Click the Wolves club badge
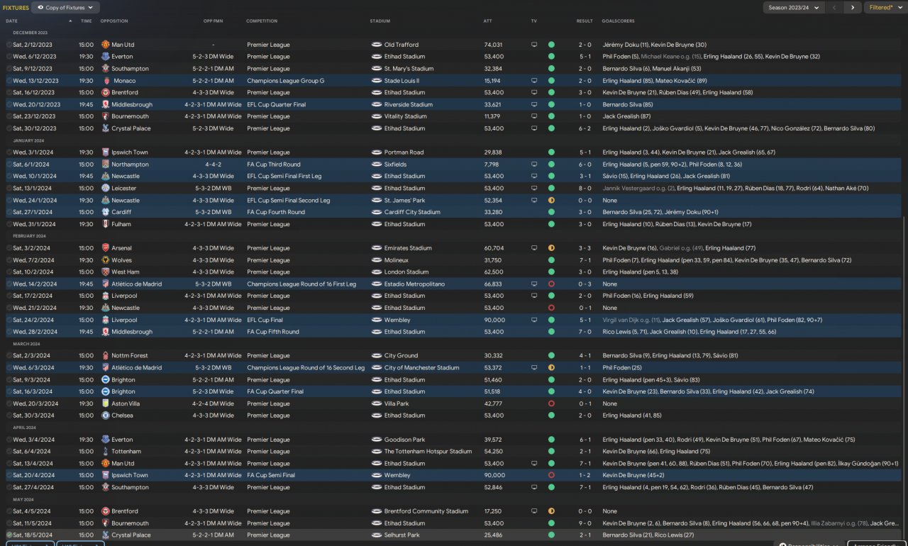Screen dimensions: 908x546 (x=106, y=260)
